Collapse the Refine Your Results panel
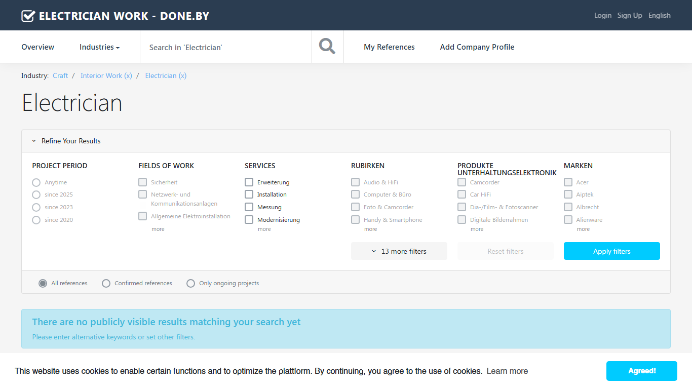 (x=66, y=141)
